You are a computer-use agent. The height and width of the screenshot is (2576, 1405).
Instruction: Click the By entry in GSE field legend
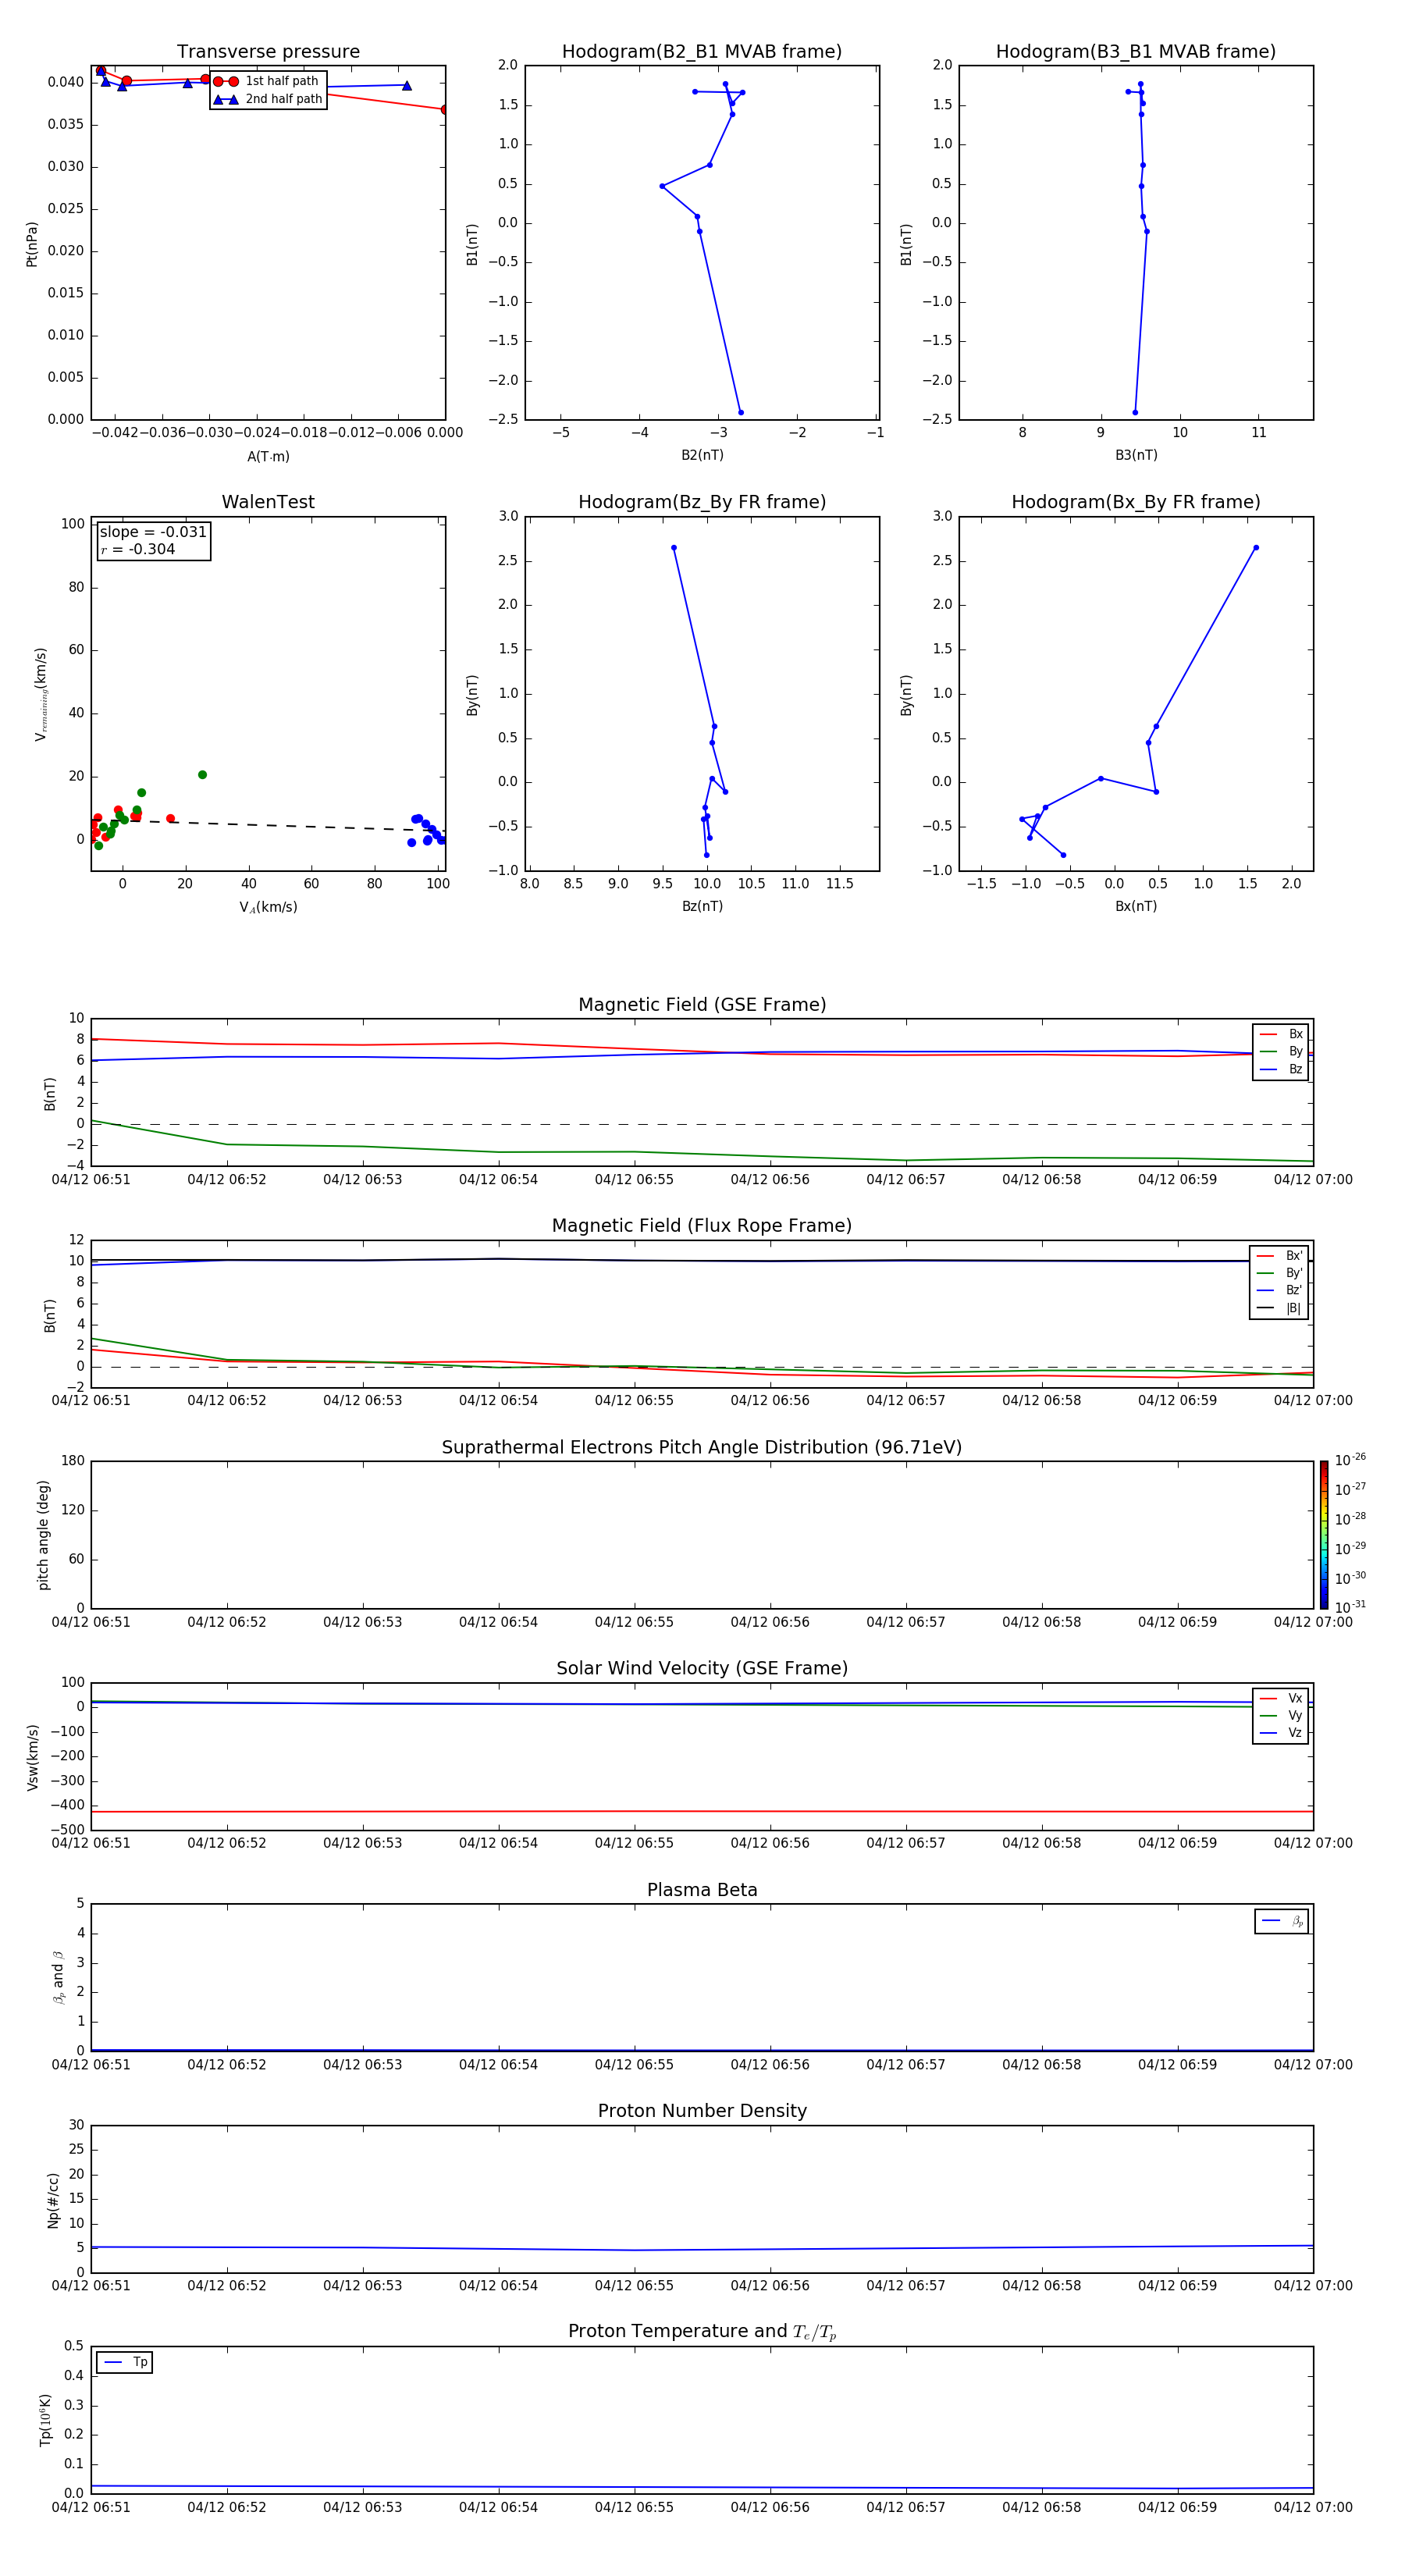(1281, 1051)
